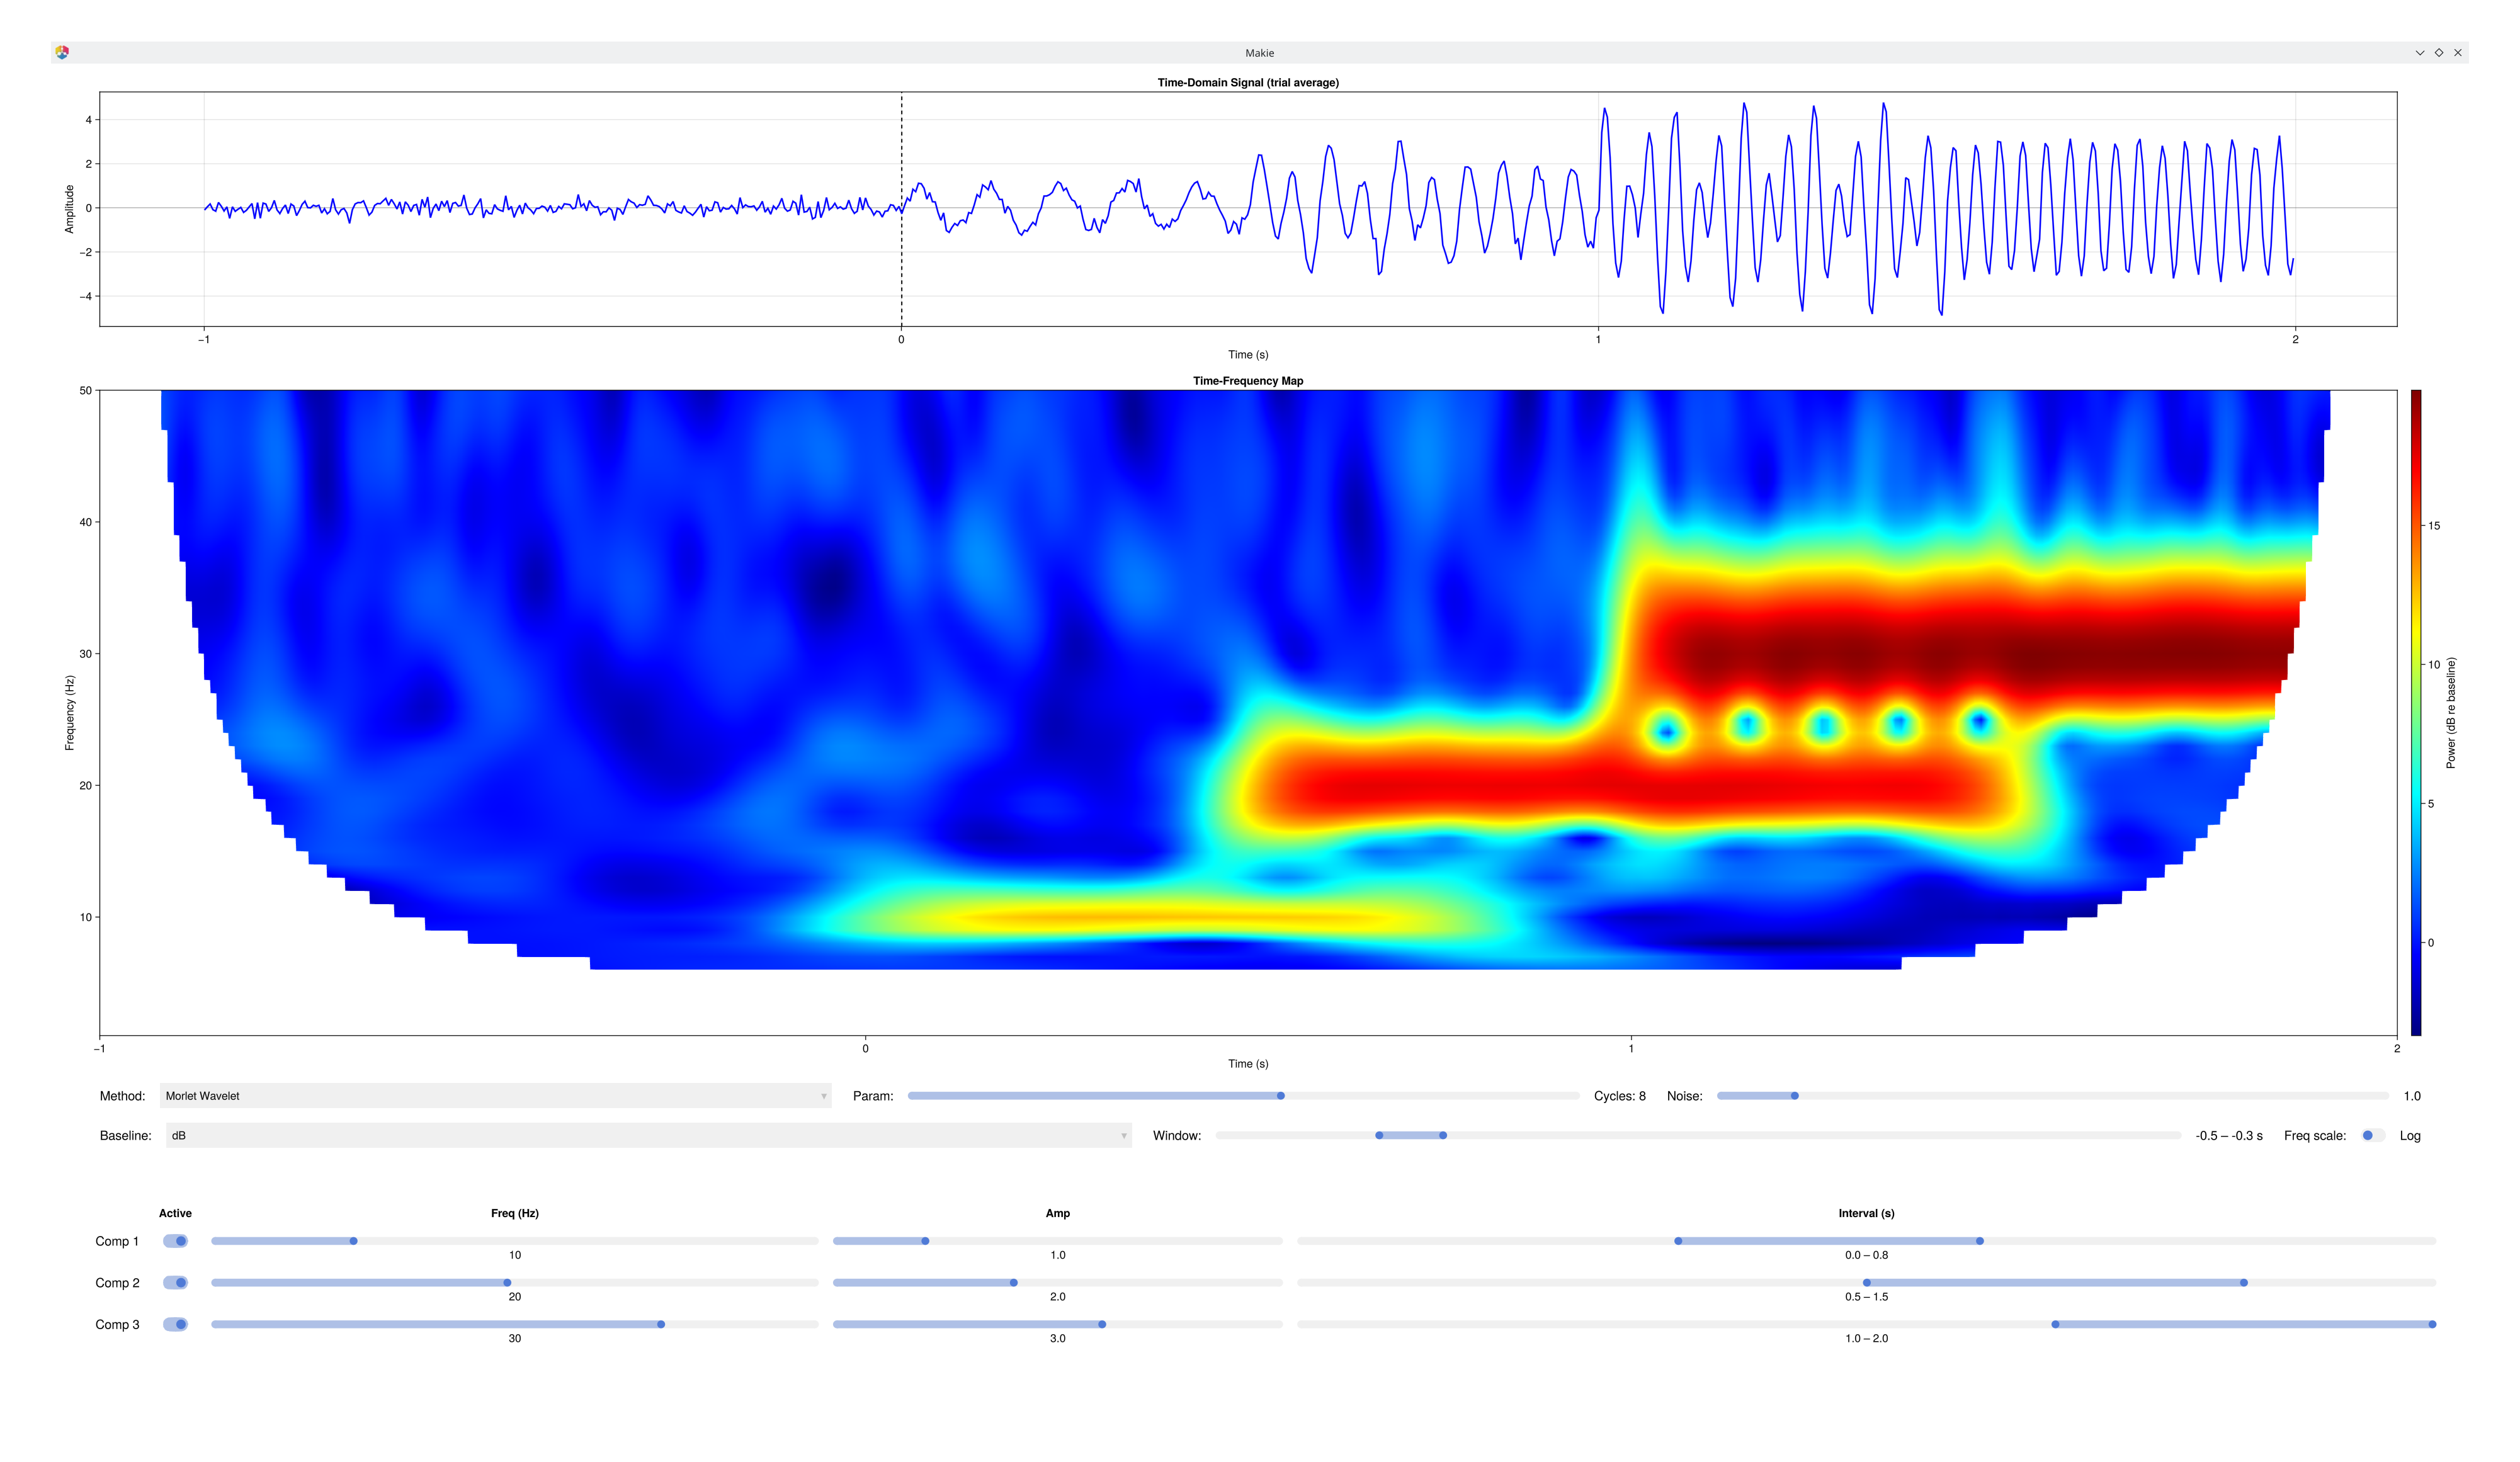Image resolution: width=2520 pixels, height=1462 pixels.
Task: Click the Param slider handle
Action: pos(1281,1095)
